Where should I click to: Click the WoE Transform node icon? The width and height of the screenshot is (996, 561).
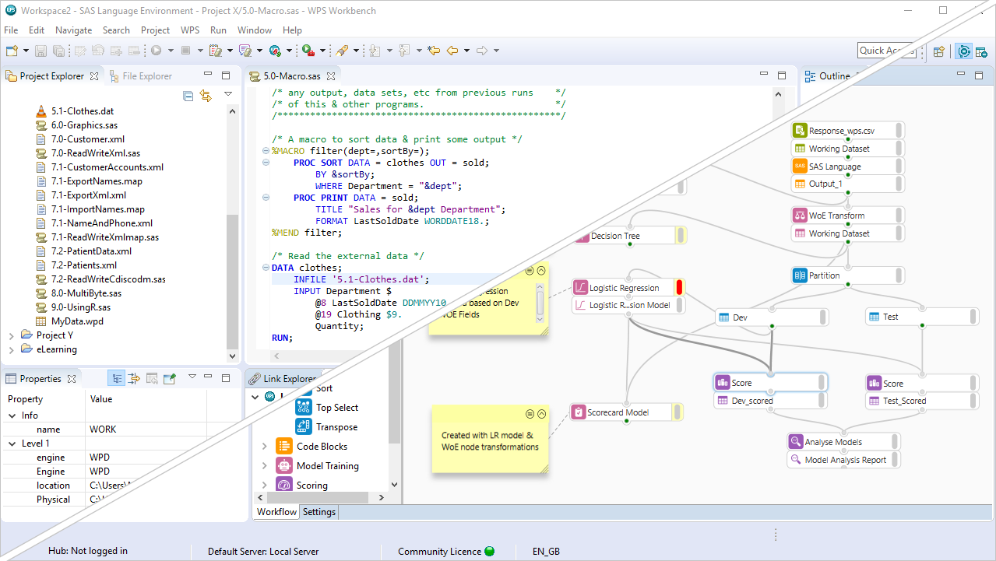click(x=799, y=216)
